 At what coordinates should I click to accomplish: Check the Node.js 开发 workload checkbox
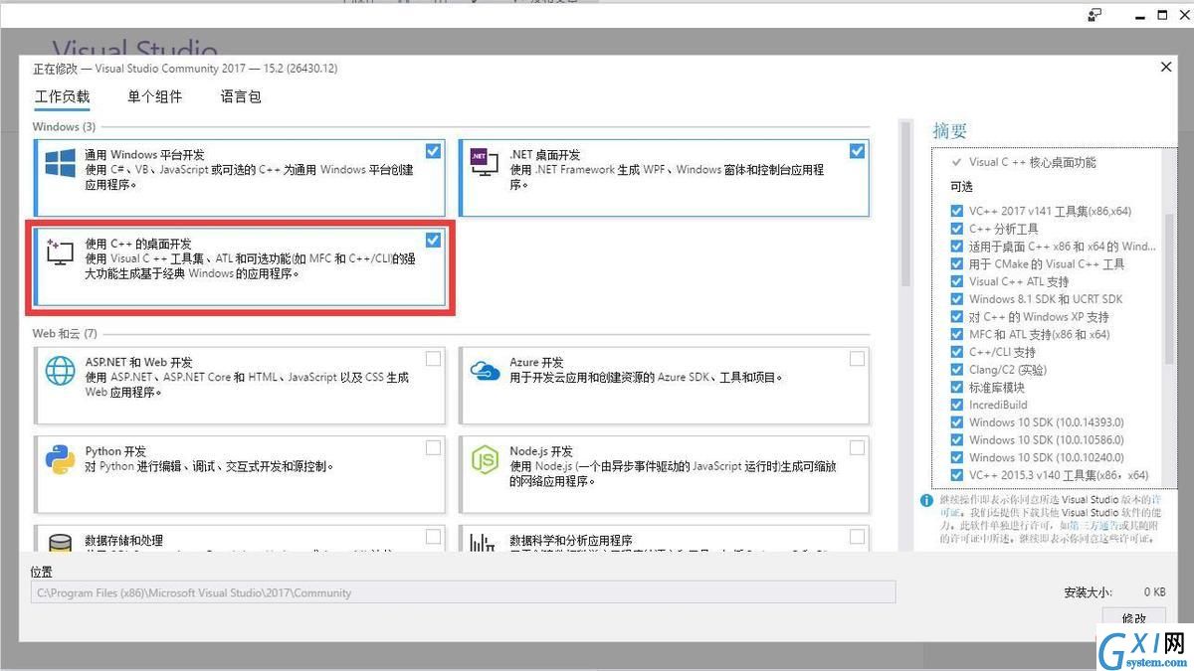pyautogui.click(x=858, y=447)
